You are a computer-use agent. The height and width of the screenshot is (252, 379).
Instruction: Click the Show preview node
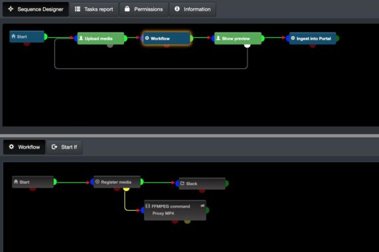pos(238,38)
